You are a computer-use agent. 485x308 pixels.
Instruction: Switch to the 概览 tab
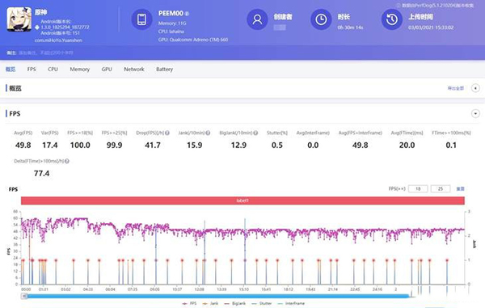[11, 70]
